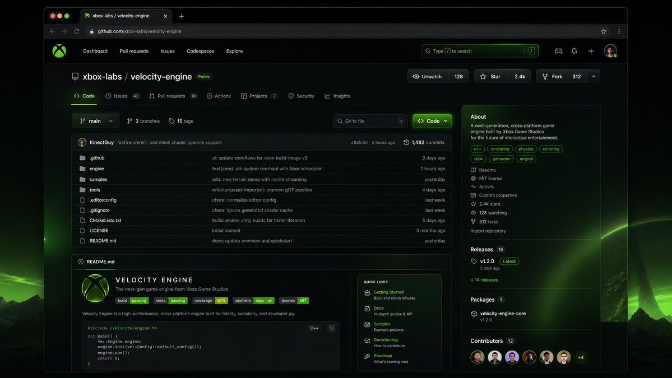Open the Insights tab
The image size is (672, 378).
pos(337,96)
